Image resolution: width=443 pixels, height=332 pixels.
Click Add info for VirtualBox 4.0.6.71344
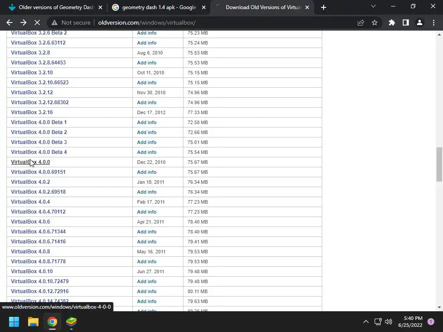(147, 232)
